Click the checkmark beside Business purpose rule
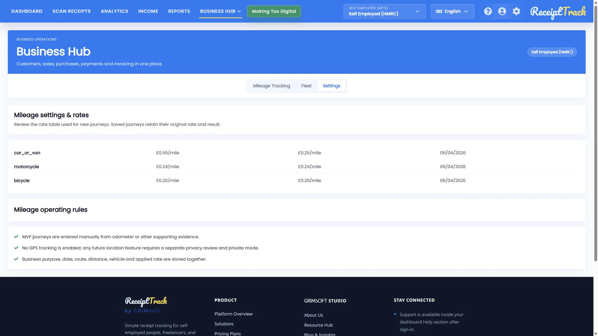The height and width of the screenshot is (336, 598). point(16,259)
